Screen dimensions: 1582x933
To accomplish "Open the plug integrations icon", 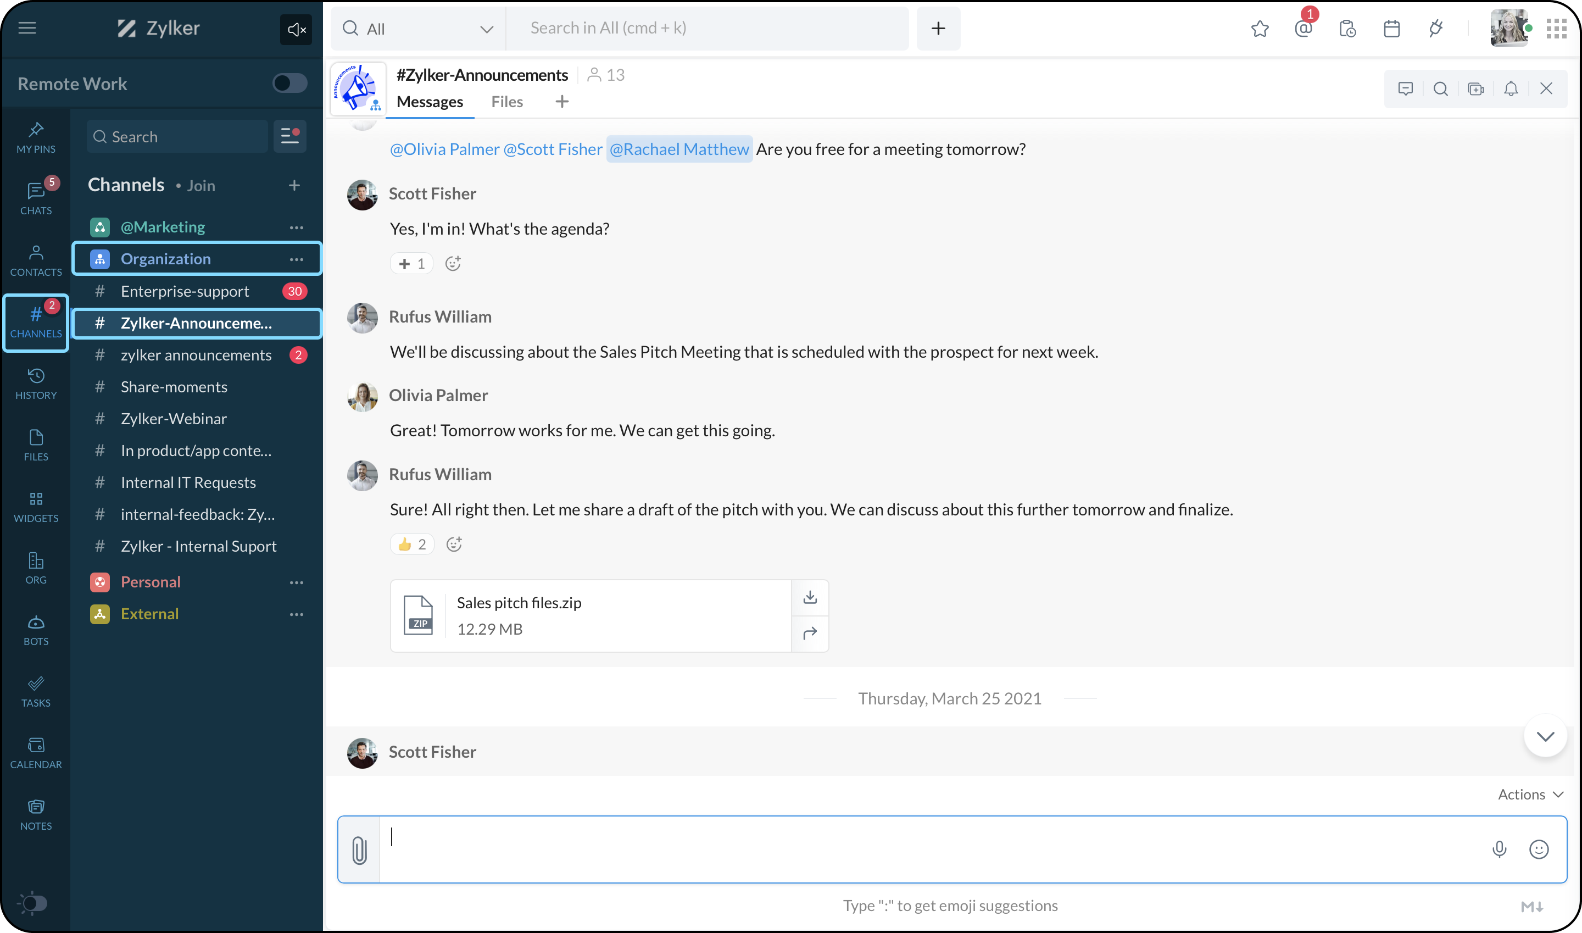I will (x=1435, y=29).
